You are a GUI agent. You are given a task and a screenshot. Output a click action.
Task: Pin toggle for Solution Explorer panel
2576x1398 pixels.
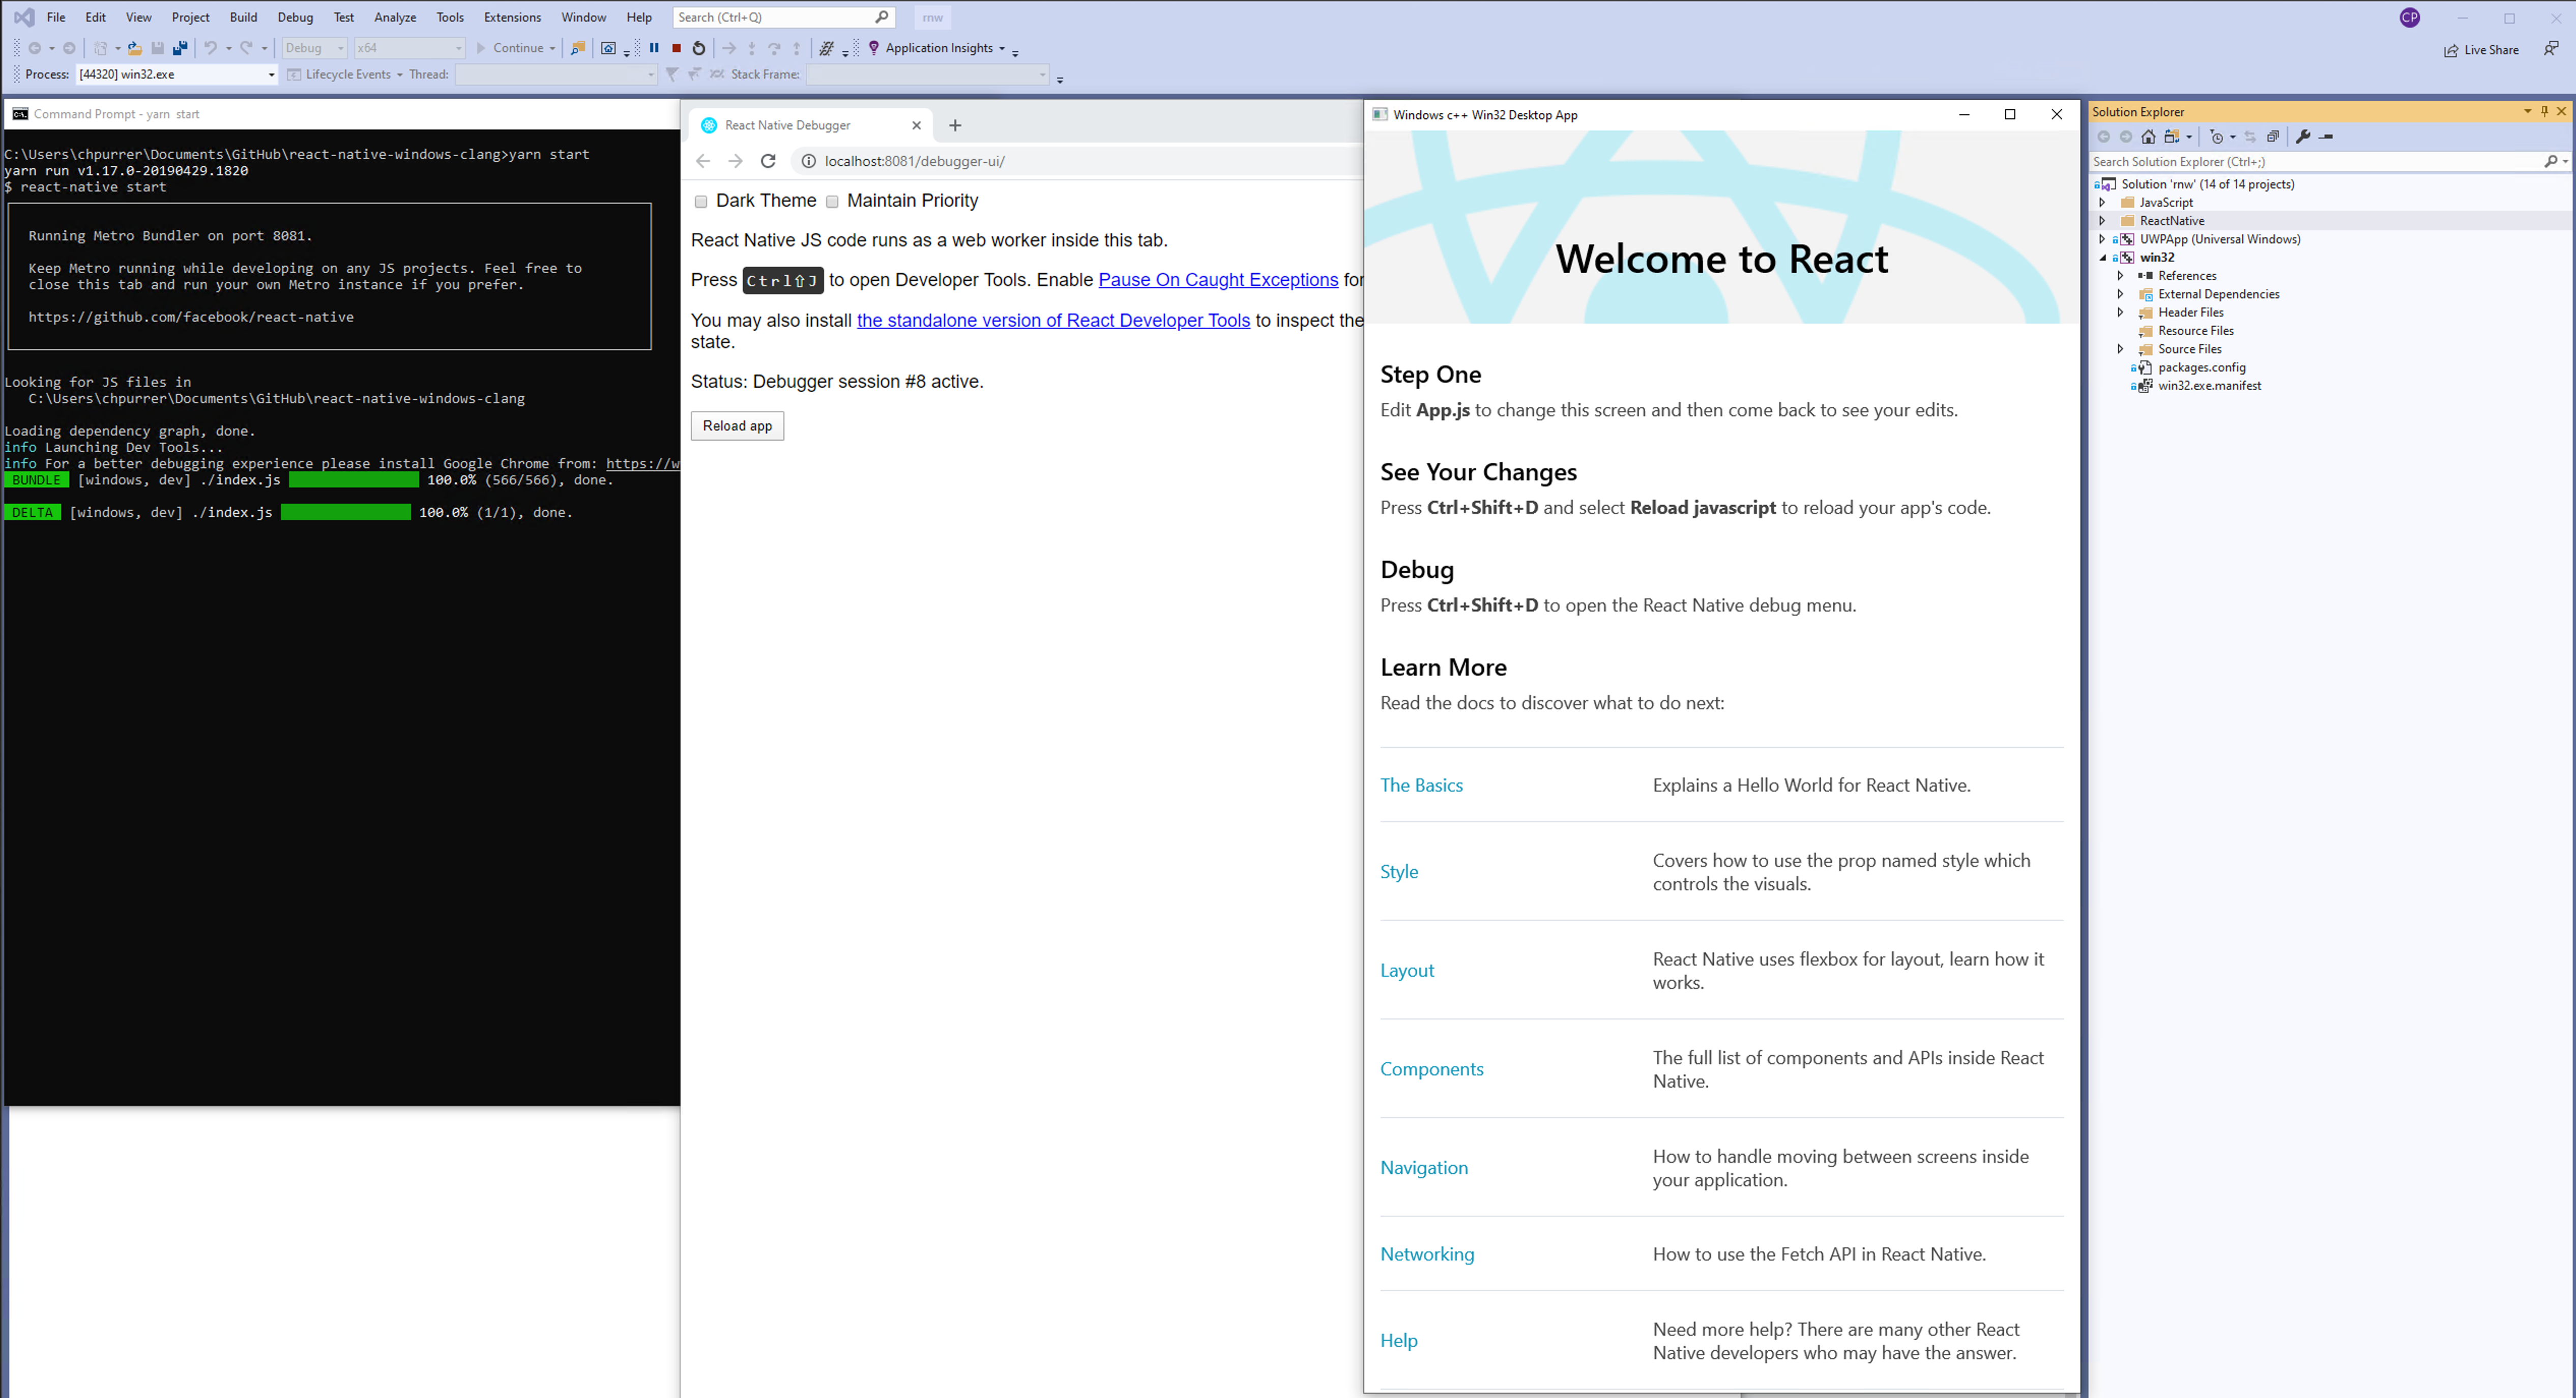point(2544,111)
